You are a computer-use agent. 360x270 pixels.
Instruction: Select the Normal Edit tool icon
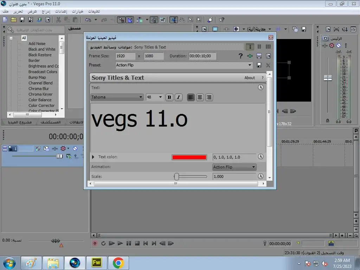(x=174, y=20)
